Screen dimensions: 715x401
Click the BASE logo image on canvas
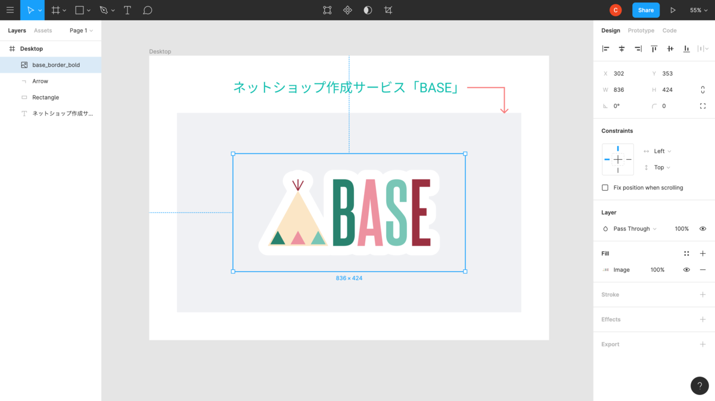349,213
